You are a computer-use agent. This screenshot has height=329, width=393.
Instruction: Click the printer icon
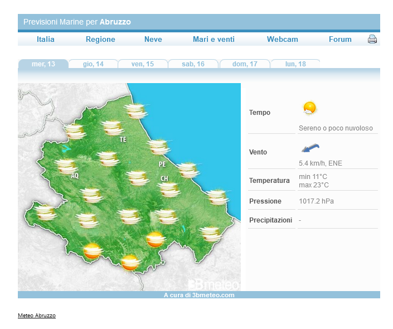pyautogui.click(x=372, y=39)
